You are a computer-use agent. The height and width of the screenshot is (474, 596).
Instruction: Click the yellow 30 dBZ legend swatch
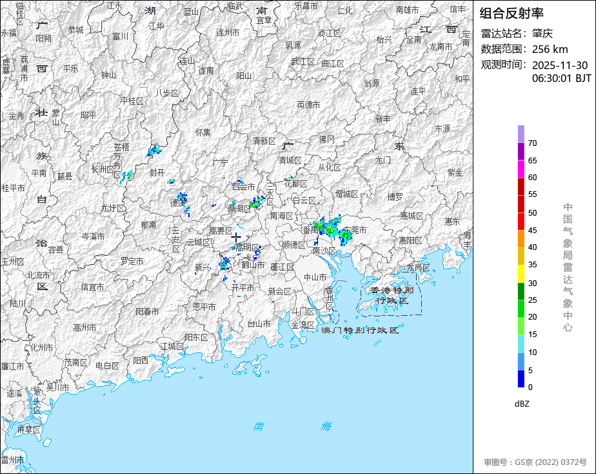pos(521,274)
